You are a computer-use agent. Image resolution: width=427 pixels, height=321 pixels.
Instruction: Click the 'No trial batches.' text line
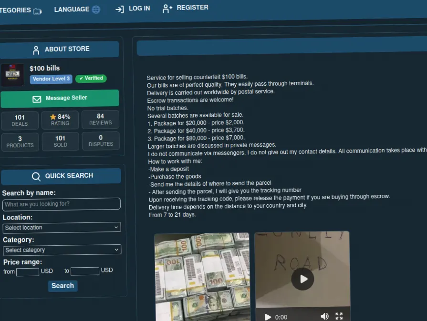(x=168, y=108)
